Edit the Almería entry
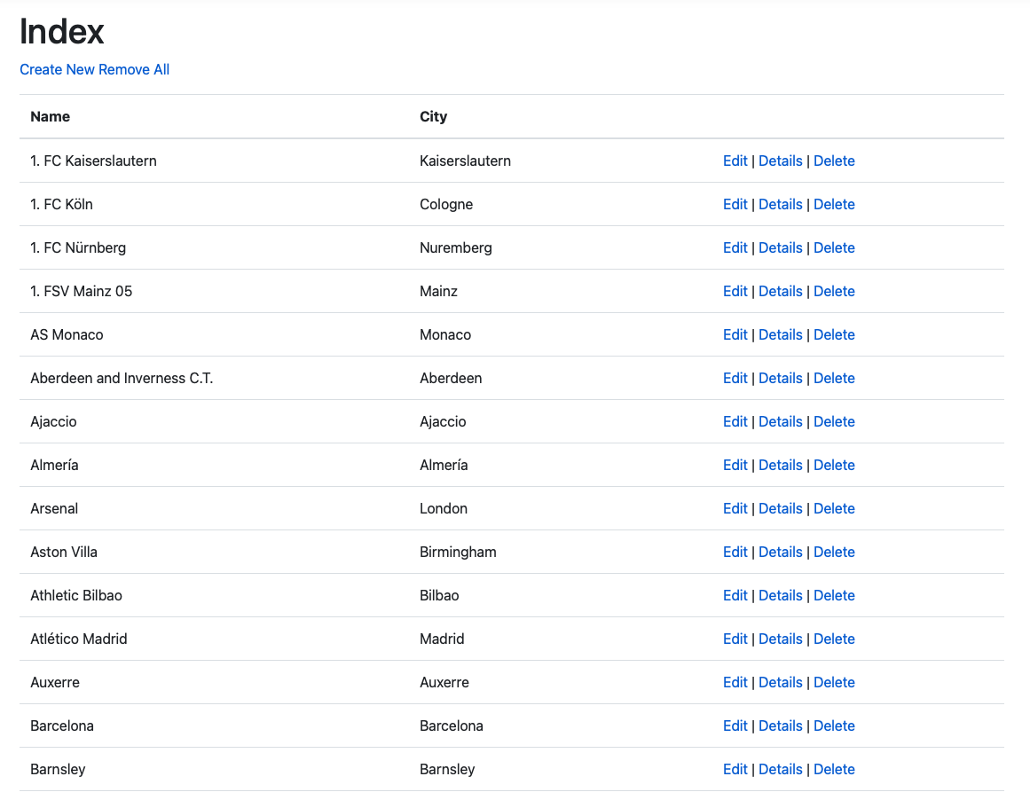The image size is (1030, 800). click(735, 465)
